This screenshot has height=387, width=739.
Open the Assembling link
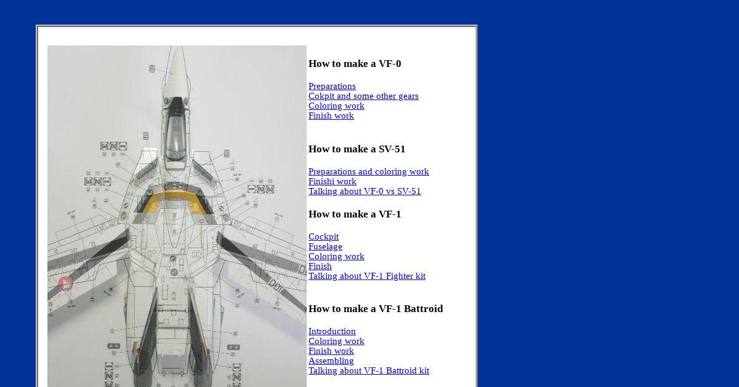(331, 361)
